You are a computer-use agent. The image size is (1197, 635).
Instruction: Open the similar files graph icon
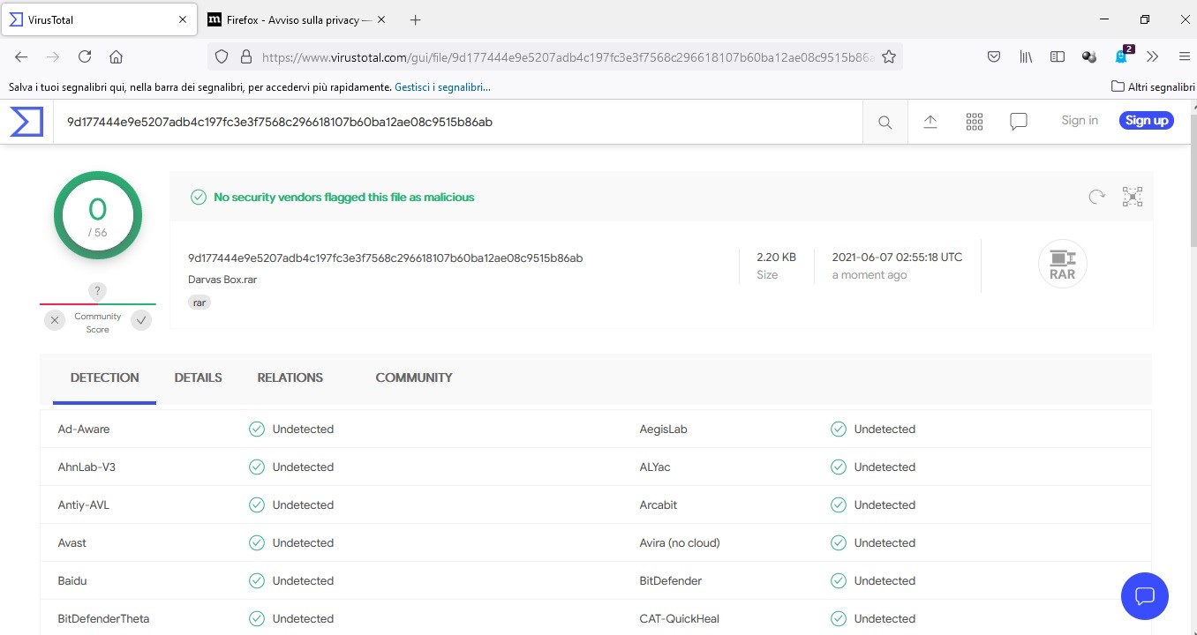(1133, 197)
